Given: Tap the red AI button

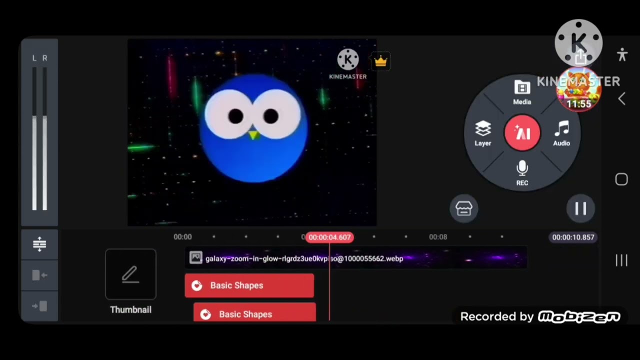Looking at the screenshot, I should (522, 133).
